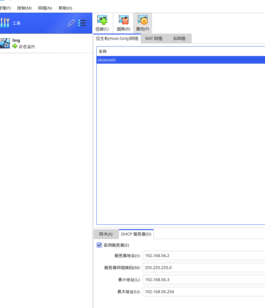This screenshot has height=308, width=265.
Task: Click the Upper Address field 192.168.56.254
Action: [x=203, y=292]
